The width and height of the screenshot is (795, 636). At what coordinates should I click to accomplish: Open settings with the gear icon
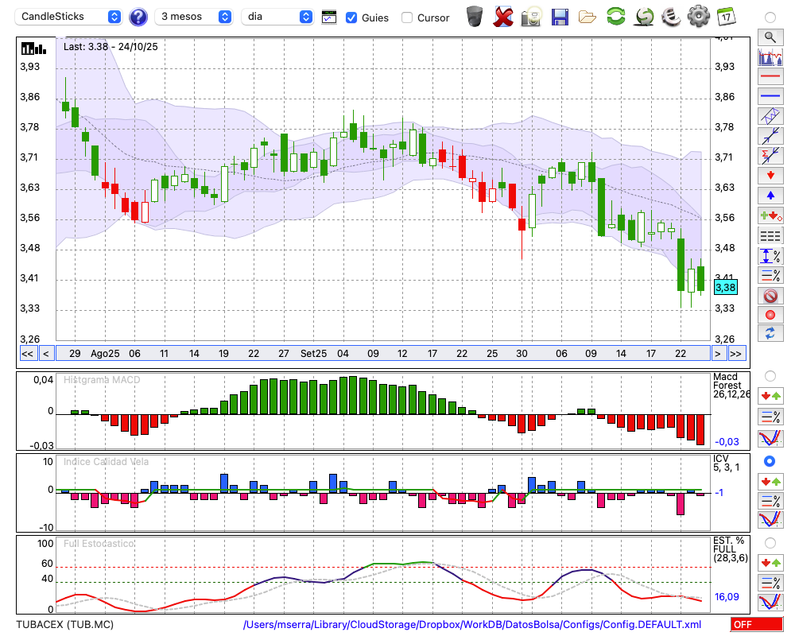point(699,16)
